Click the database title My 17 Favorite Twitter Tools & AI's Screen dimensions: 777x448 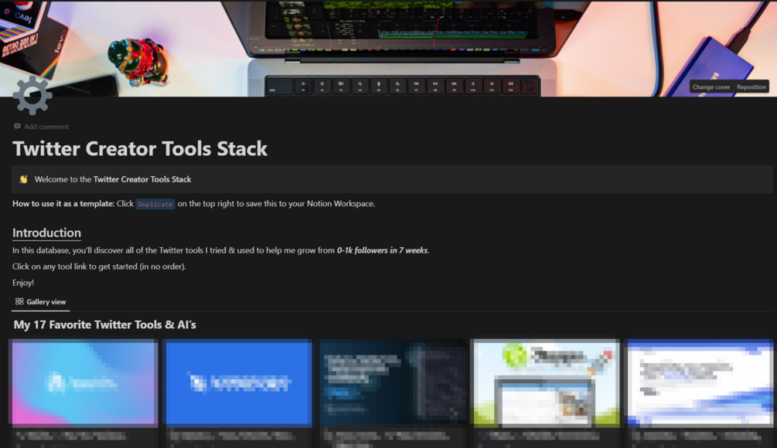(104, 324)
